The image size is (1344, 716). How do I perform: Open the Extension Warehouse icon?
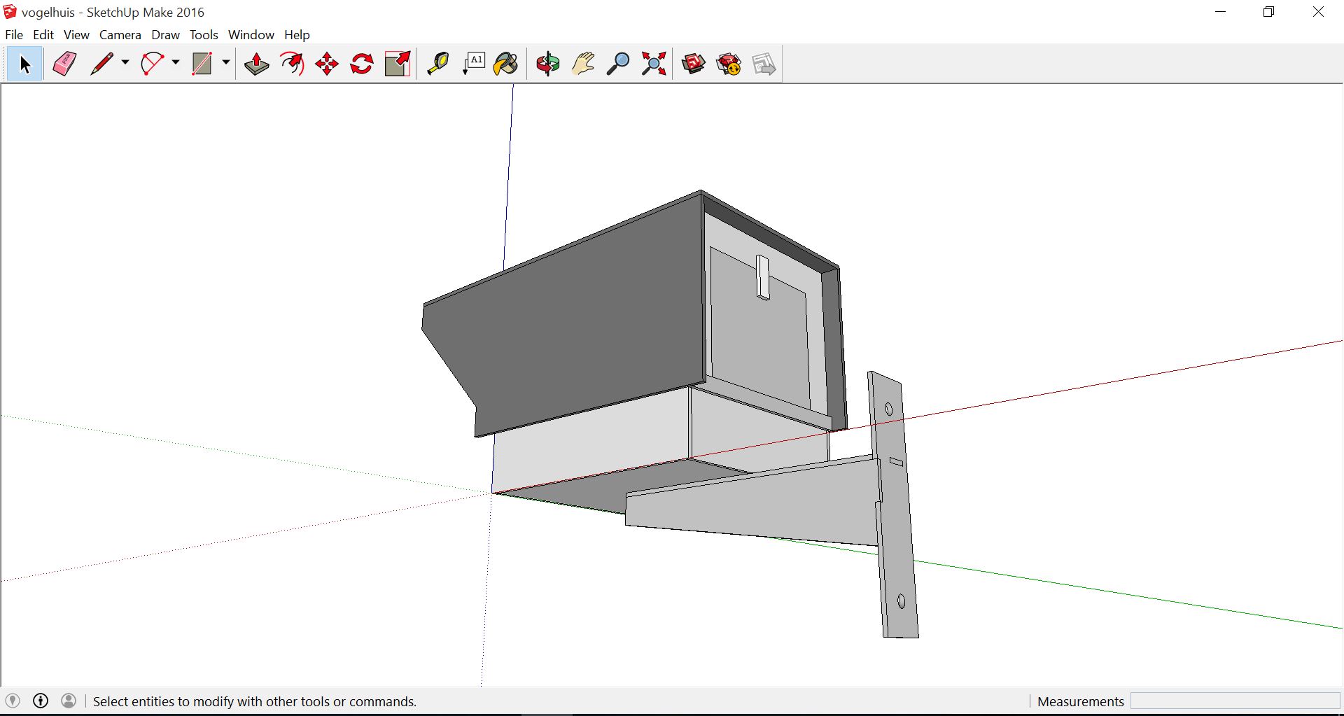click(x=729, y=64)
